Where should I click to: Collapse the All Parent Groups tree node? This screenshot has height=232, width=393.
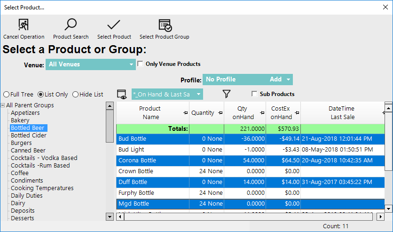pyautogui.click(x=3, y=105)
